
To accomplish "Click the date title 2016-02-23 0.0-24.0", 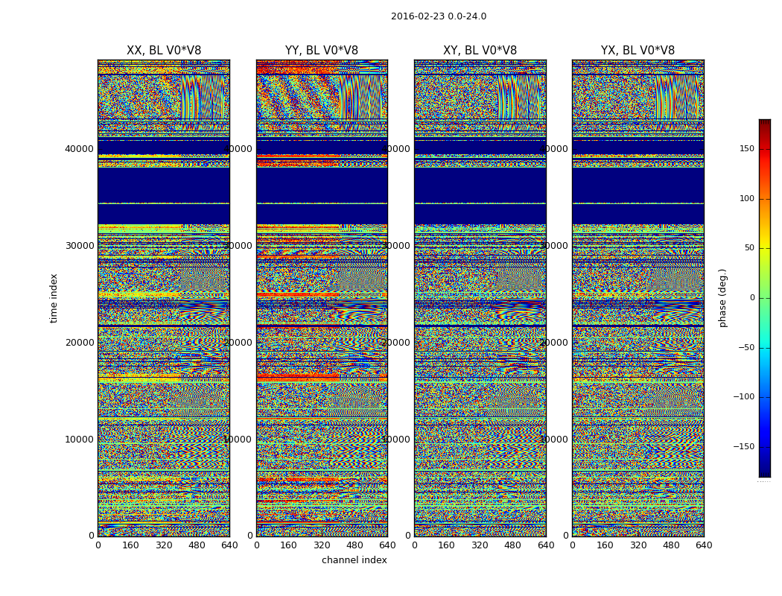I will point(438,16).
